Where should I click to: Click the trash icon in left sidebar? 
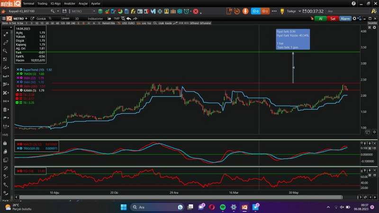5,110
